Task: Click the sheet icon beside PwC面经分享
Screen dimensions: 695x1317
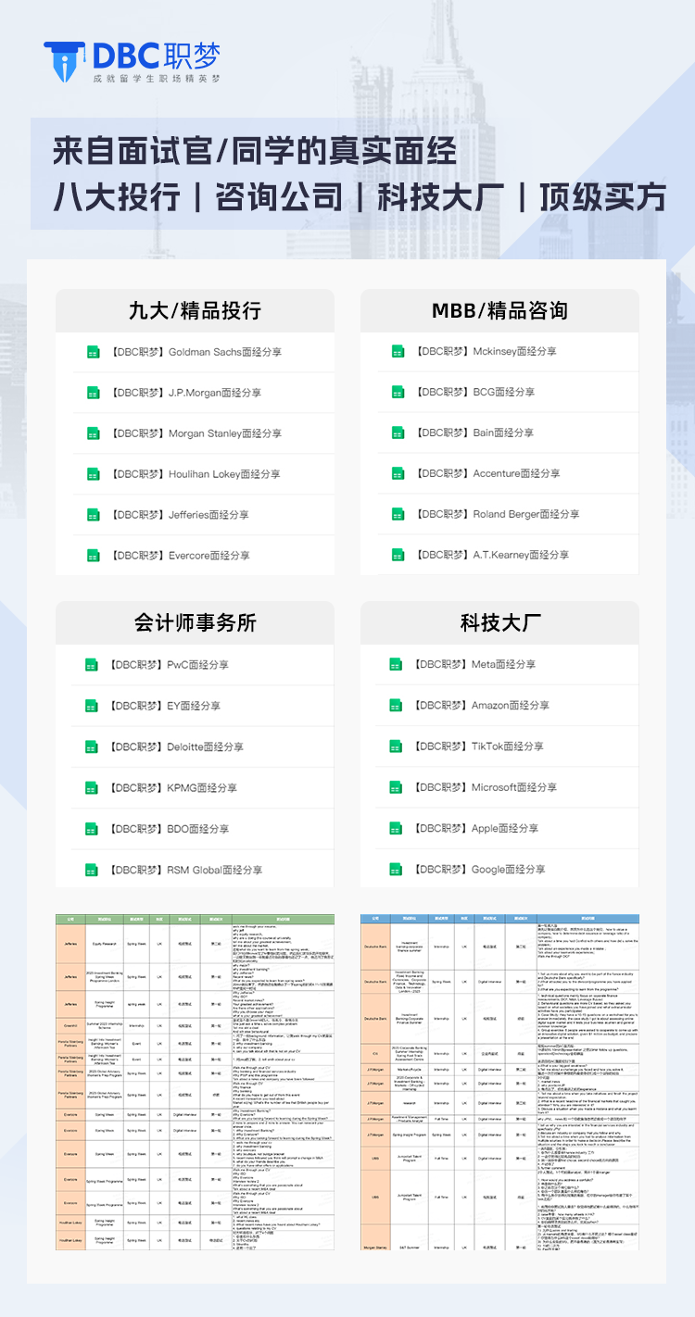Action: point(93,665)
